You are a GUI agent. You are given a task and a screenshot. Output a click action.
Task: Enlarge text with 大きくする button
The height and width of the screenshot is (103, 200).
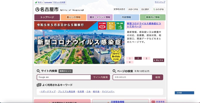coord(133,9)
